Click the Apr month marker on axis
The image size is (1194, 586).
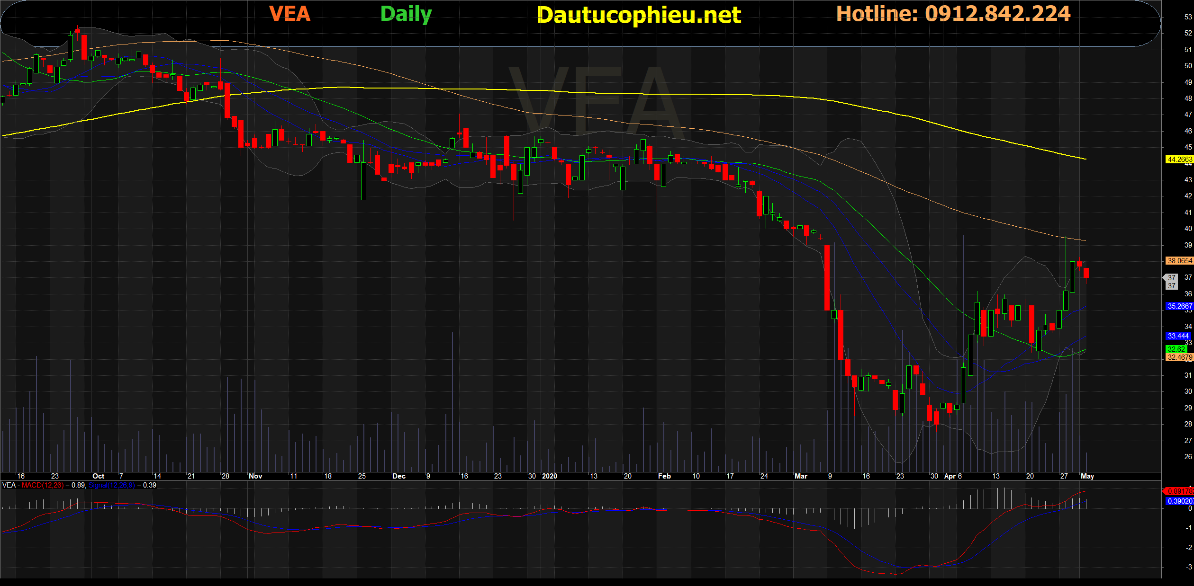click(x=950, y=476)
